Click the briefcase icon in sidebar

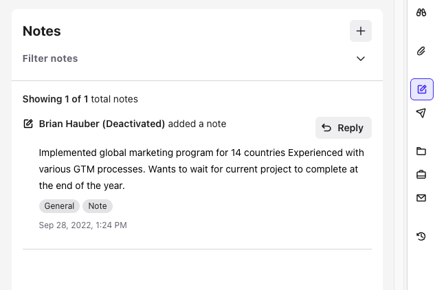click(x=421, y=175)
